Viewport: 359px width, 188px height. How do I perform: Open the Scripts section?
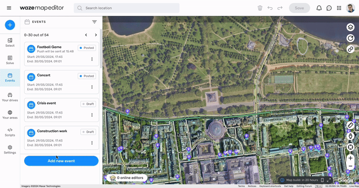click(10, 132)
